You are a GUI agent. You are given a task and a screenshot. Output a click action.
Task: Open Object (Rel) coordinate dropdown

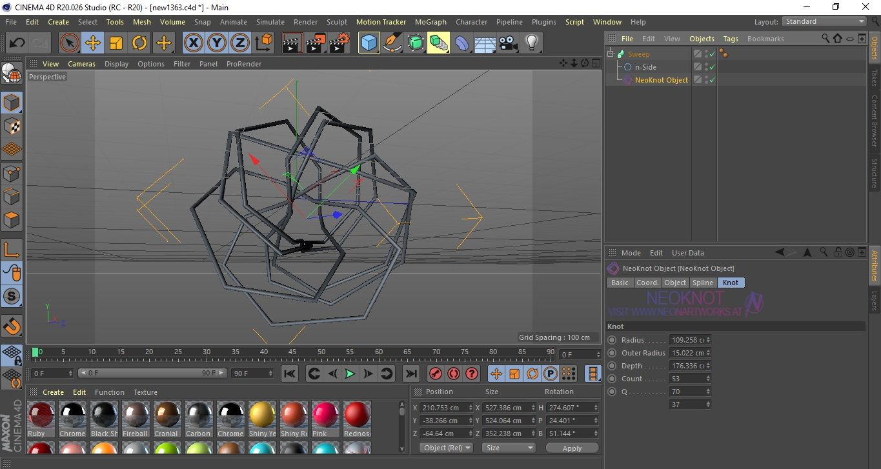click(x=446, y=448)
